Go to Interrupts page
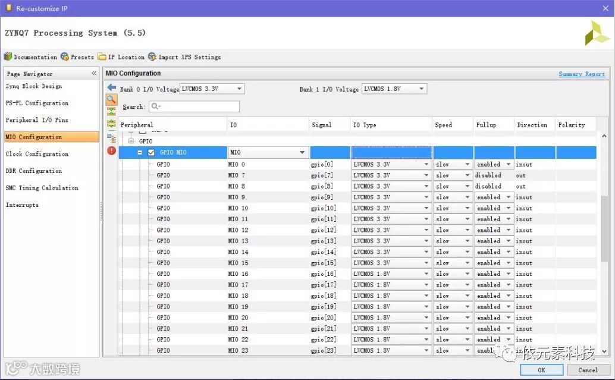The image size is (615, 380). (23, 205)
